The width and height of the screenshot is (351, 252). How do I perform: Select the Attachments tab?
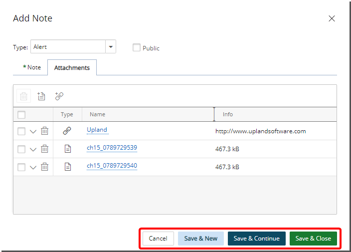coord(72,68)
